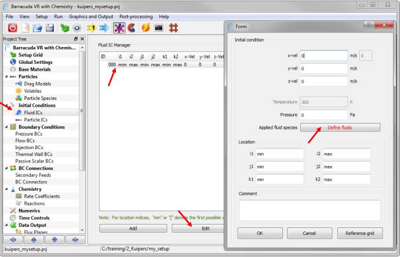Click the save floppy disk icon
Screen dimensions: 400x257
coord(50,28)
